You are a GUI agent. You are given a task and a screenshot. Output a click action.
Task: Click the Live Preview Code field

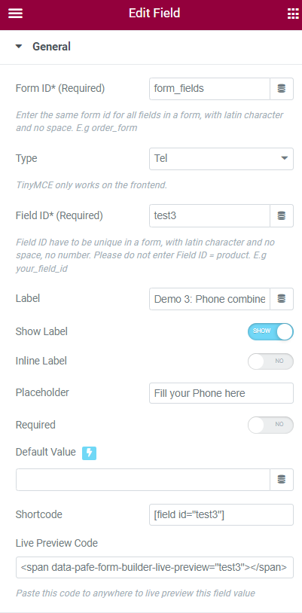point(154,567)
